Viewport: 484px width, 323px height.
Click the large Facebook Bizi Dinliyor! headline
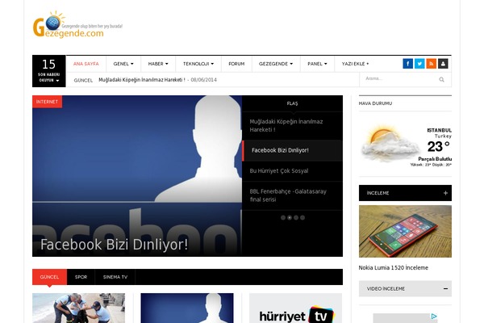coord(115,245)
